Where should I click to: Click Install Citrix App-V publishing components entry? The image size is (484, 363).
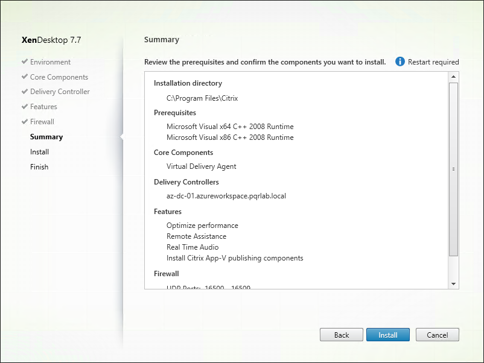pos(235,258)
